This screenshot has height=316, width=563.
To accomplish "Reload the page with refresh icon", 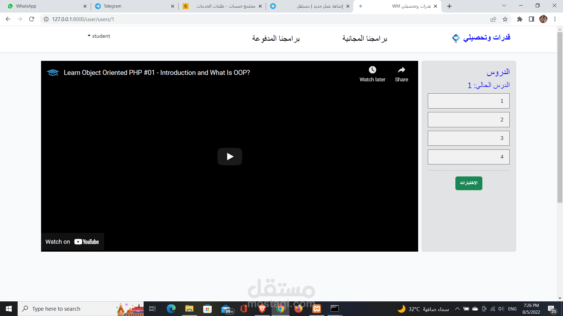I will pyautogui.click(x=32, y=19).
